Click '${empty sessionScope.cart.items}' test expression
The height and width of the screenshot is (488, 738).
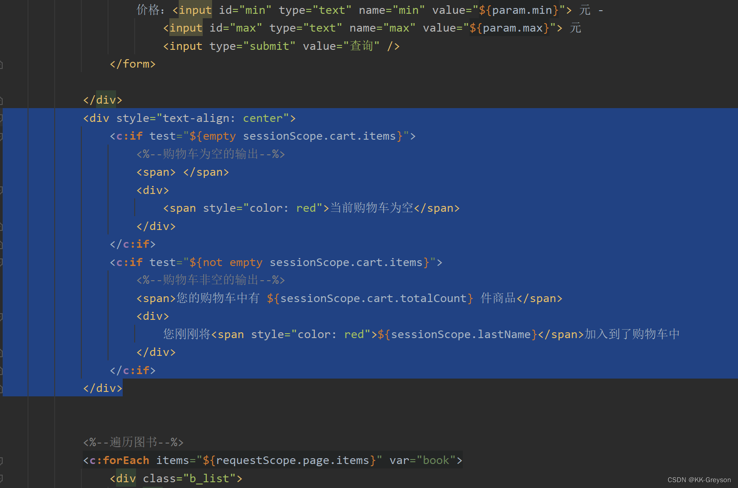point(296,136)
